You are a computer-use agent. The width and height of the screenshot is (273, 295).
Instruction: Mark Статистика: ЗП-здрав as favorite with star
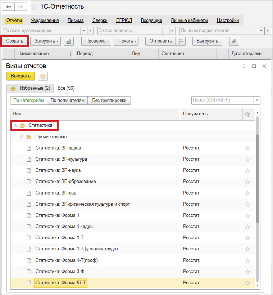pos(247,148)
